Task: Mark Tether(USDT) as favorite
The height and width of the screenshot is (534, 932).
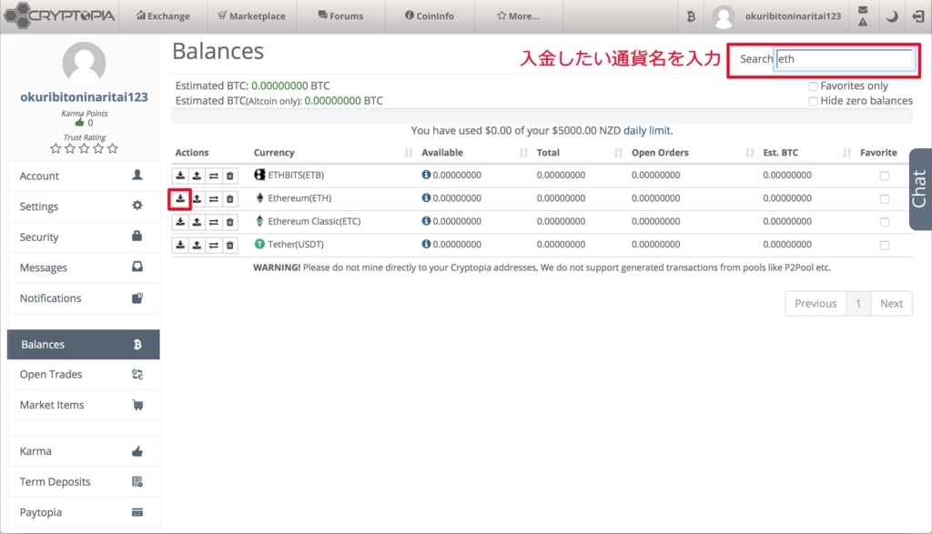Action: [x=885, y=246]
